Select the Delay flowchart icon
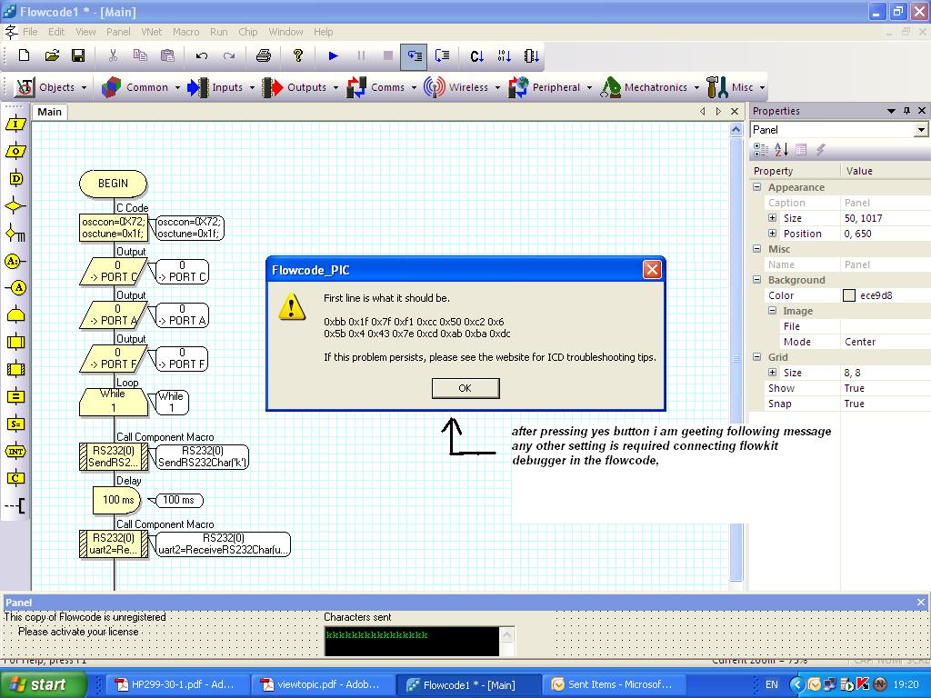931x698 pixels. point(15,179)
